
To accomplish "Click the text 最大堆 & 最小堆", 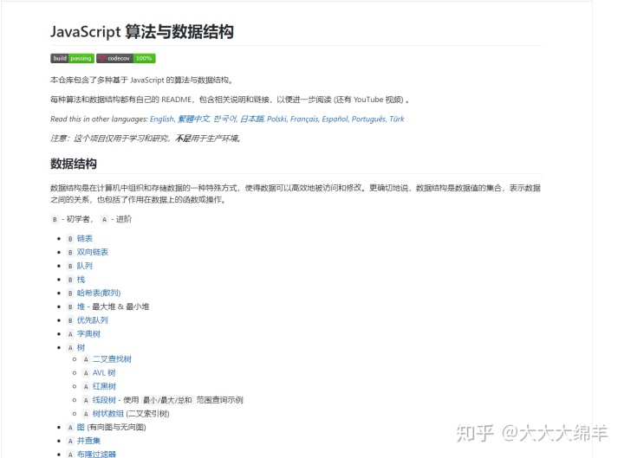I will point(121,306).
